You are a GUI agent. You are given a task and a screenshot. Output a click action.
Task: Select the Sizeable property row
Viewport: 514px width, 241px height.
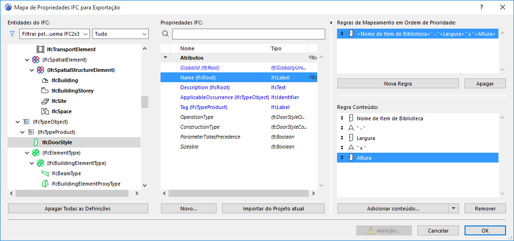pos(239,147)
